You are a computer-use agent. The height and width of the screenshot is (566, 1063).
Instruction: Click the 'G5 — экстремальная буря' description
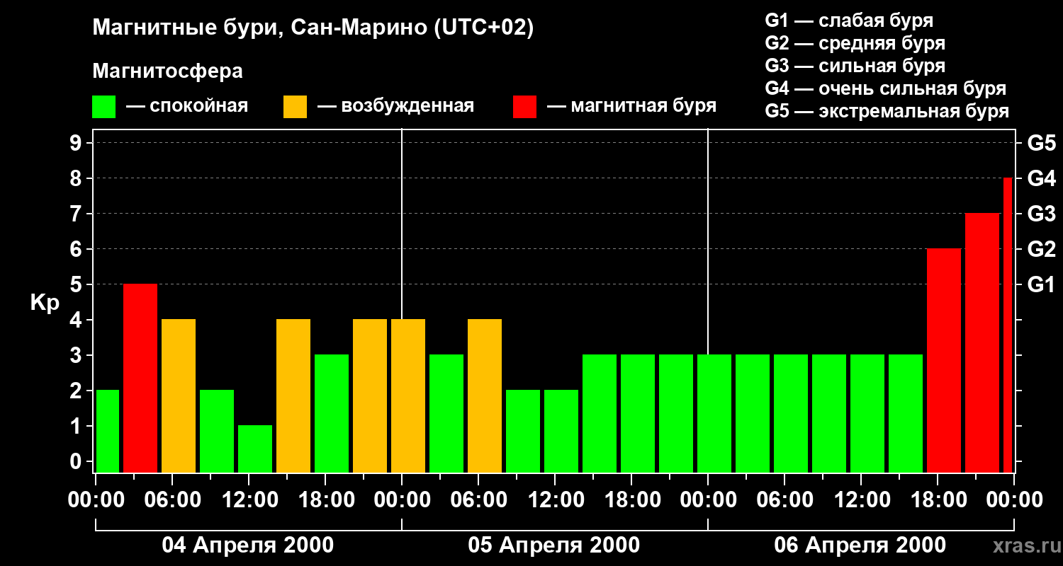coord(887,111)
